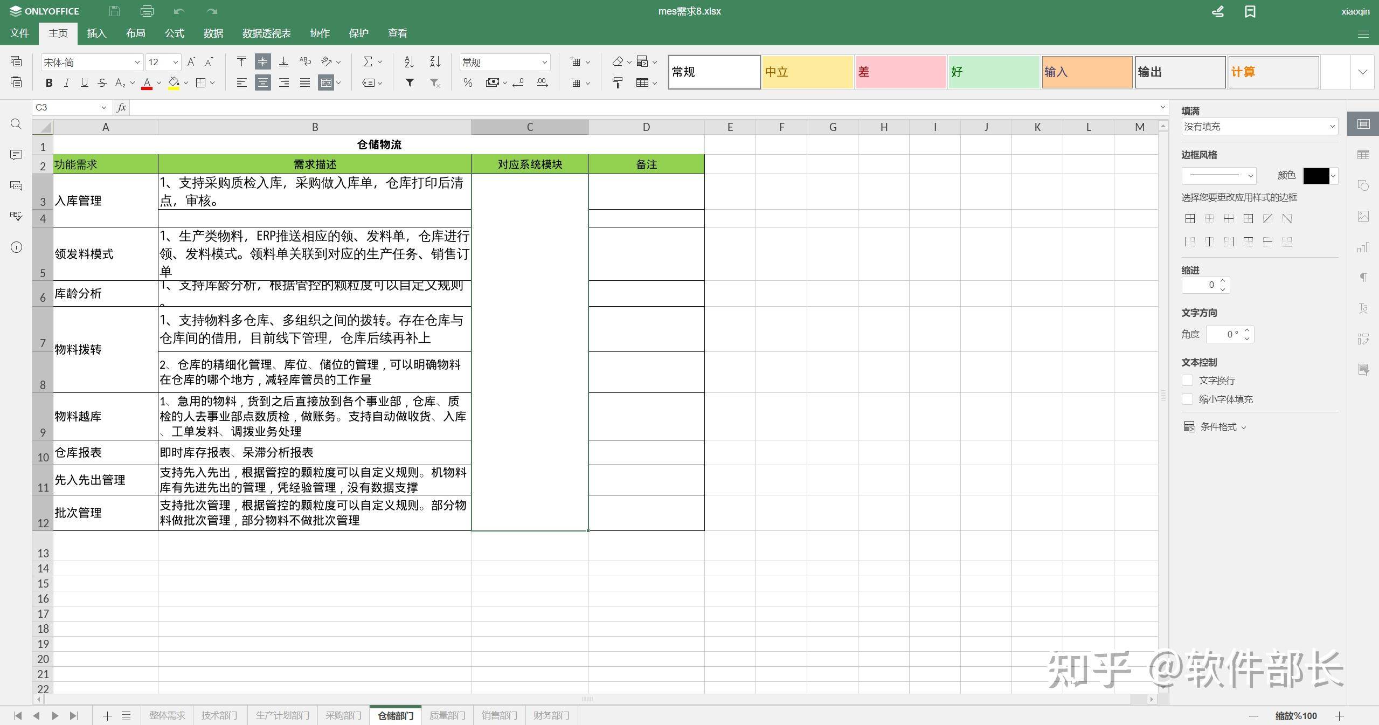Screen dimensions: 1379x725
Task: Apply percent style format
Action: tap(468, 82)
